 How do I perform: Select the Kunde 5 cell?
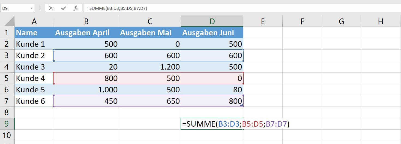(x=34, y=90)
